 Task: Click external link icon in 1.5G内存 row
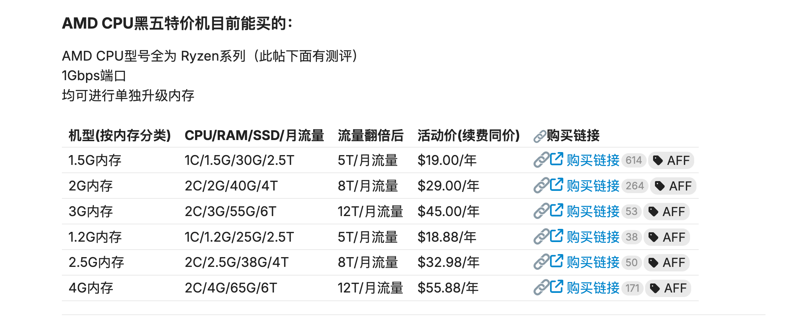556,159
